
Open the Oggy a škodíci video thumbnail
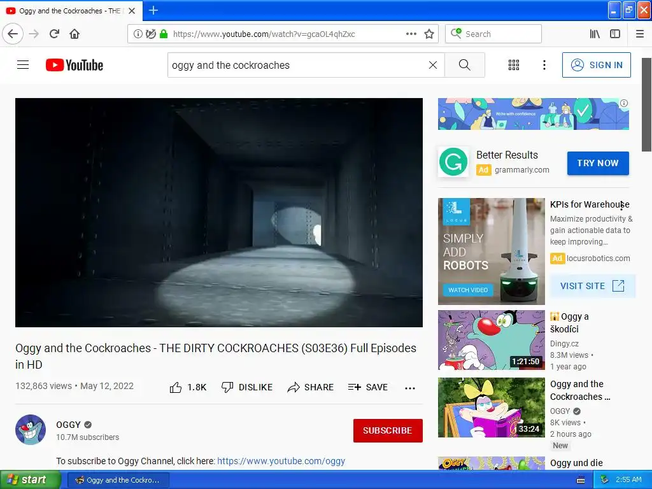491,340
